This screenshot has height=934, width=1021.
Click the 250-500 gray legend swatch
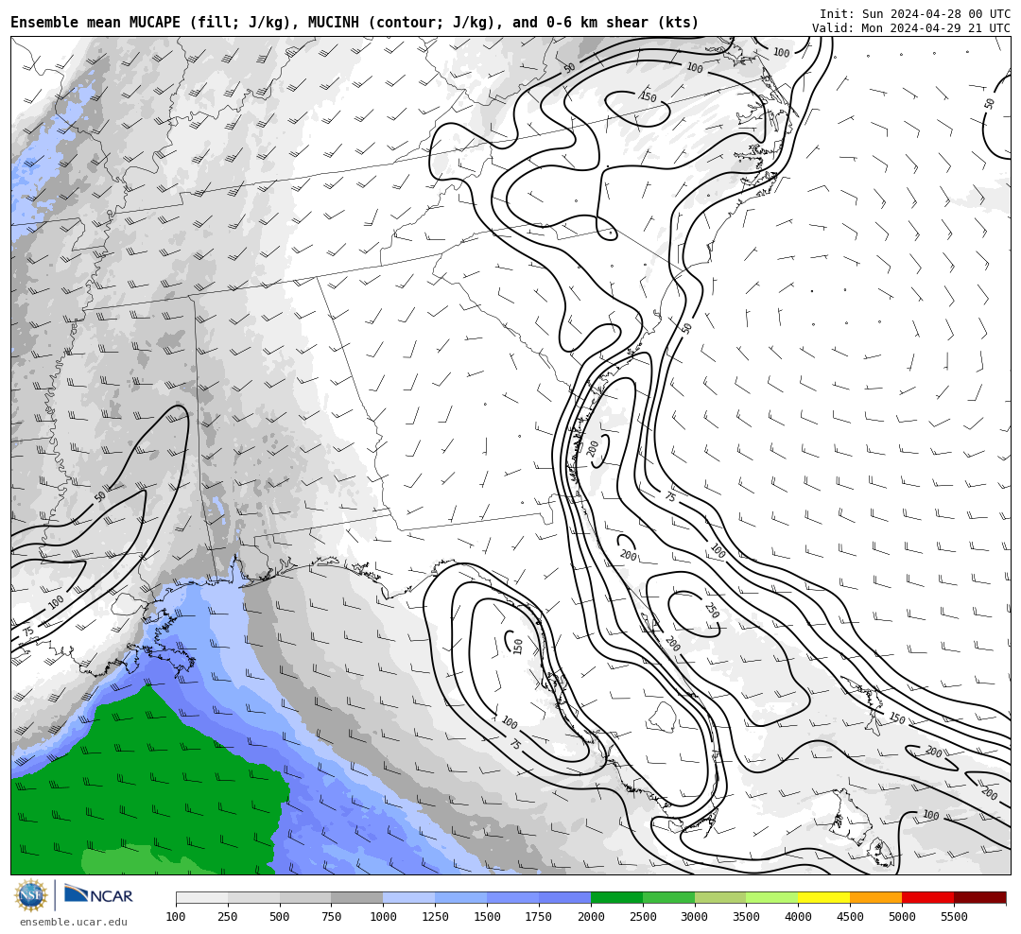(x=254, y=898)
